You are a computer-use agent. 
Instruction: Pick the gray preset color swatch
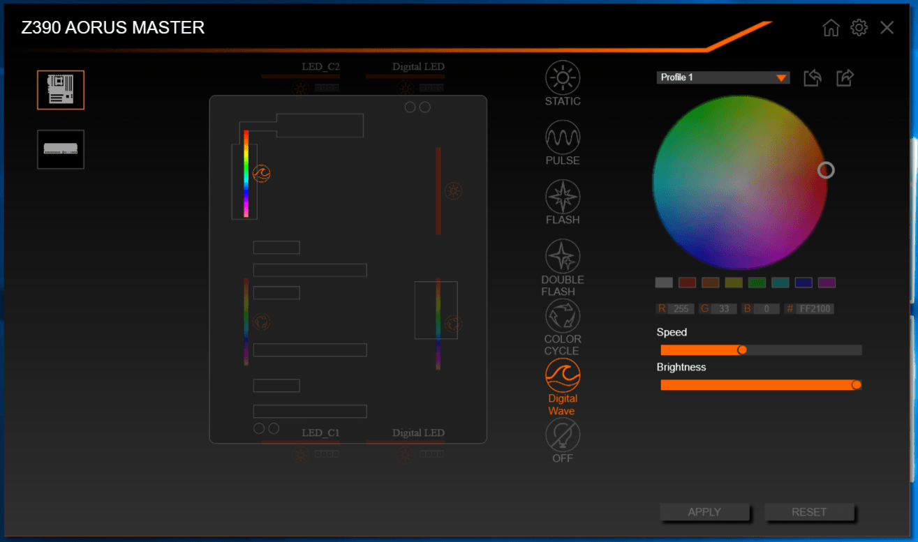664,283
